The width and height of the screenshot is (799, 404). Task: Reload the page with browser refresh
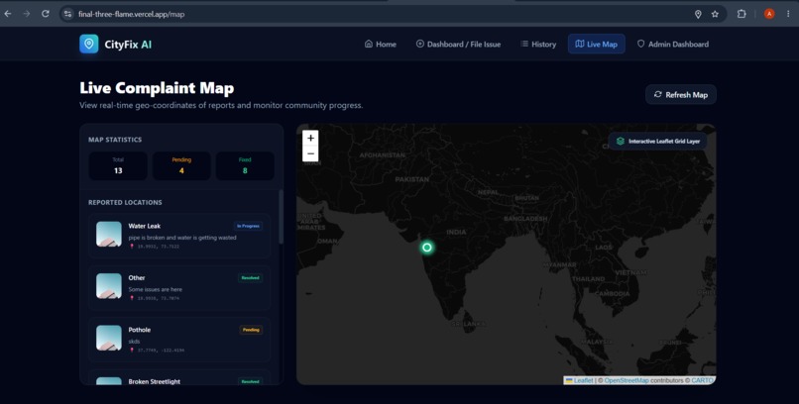click(x=46, y=14)
